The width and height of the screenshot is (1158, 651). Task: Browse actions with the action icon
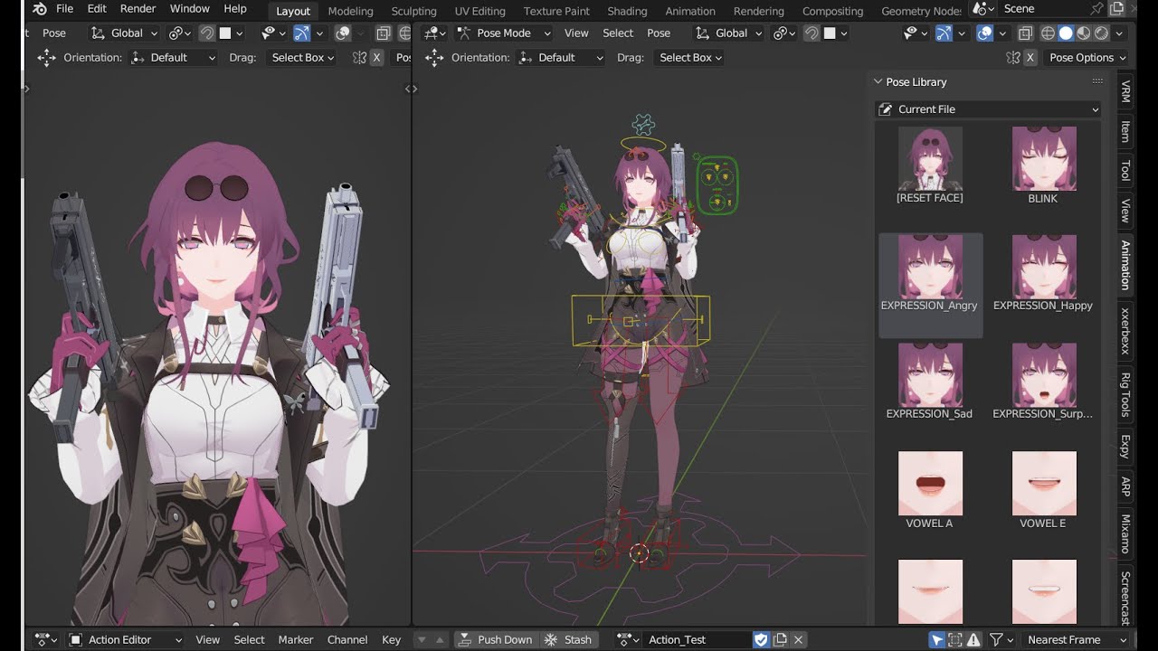coord(629,639)
